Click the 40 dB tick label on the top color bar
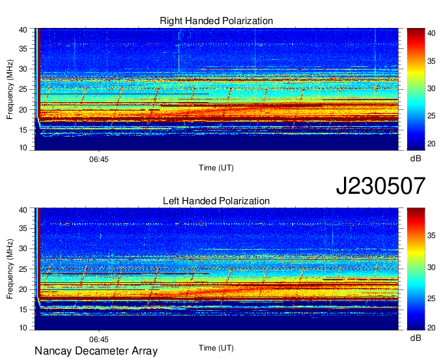The width and height of the screenshot is (443, 359). coord(431,33)
